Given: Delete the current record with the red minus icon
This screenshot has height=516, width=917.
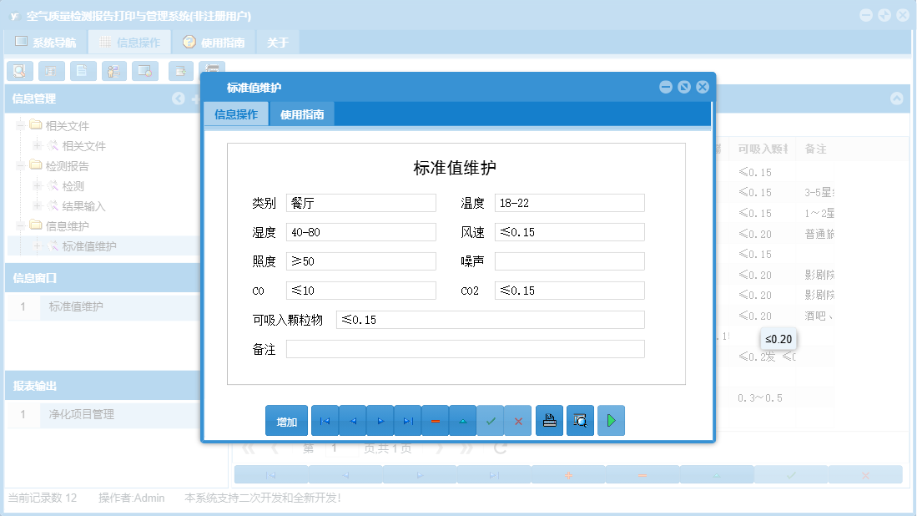Looking at the screenshot, I should click(435, 420).
